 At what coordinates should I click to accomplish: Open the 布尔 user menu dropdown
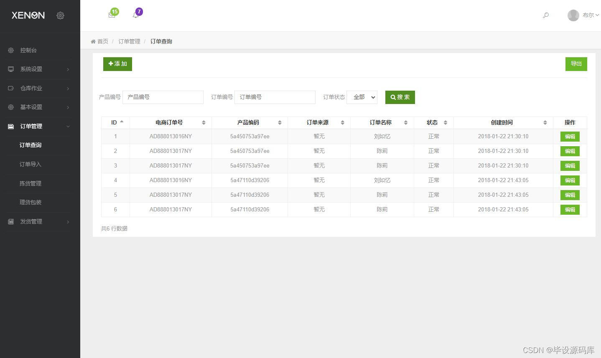[x=591, y=15]
